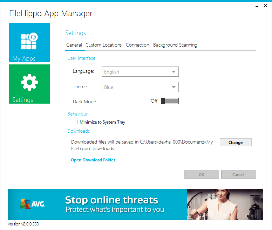Click the Cancel button
The height and width of the screenshot is (230, 272).
click(x=238, y=175)
